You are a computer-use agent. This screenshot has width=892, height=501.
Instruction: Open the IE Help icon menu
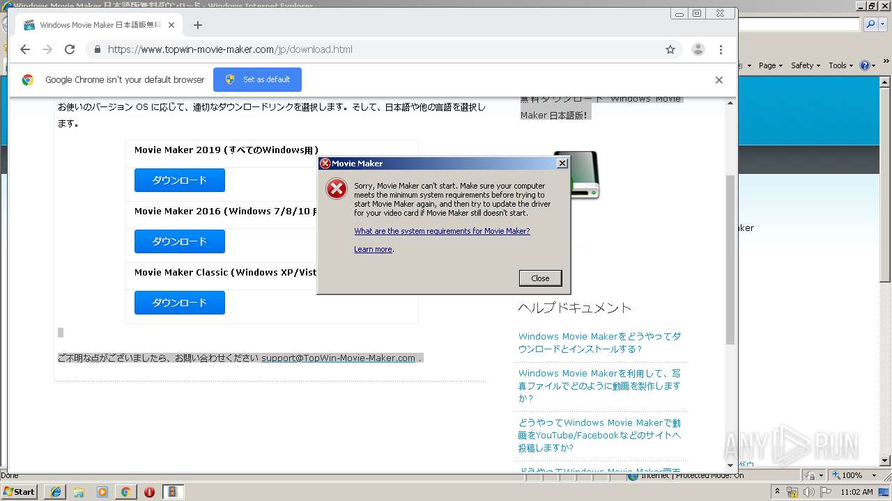coord(867,65)
